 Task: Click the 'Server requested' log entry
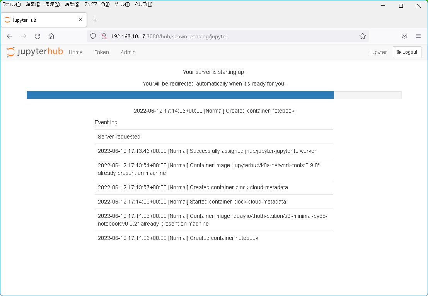pyautogui.click(x=214, y=137)
